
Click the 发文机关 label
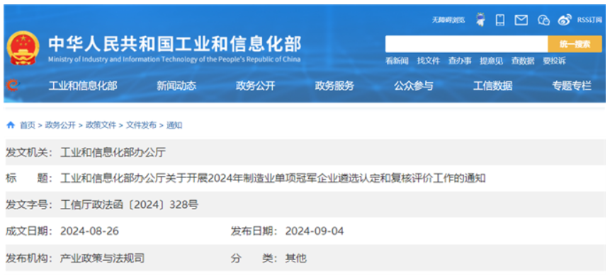tap(29, 153)
